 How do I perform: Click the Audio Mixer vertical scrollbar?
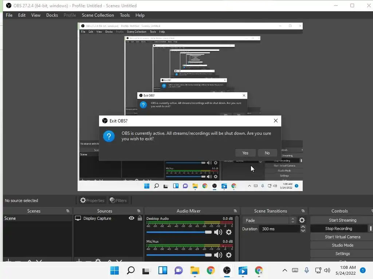(237, 238)
